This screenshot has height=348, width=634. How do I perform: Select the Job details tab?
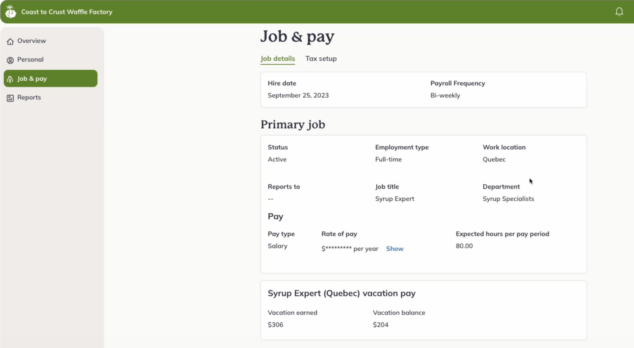click(x=277, y=59)
